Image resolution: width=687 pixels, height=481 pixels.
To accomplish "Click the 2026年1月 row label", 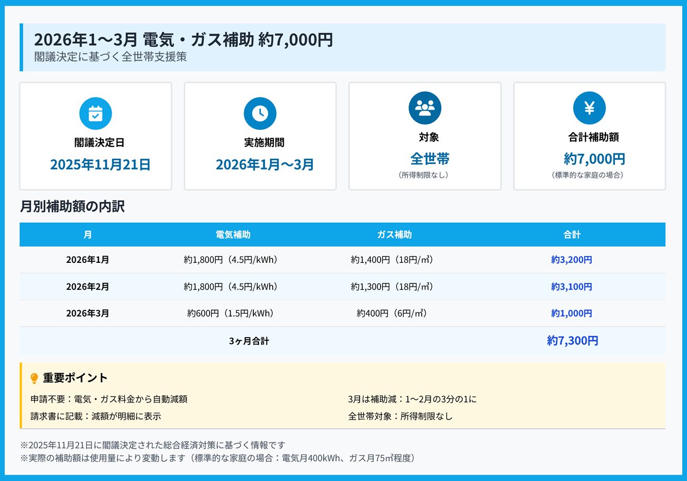I will coord(87,260).
